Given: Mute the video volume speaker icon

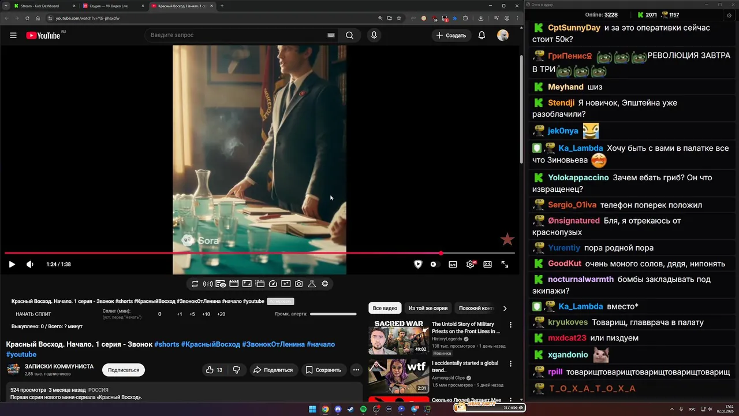Looking at the screenshot, I should (x=29, y=264).
